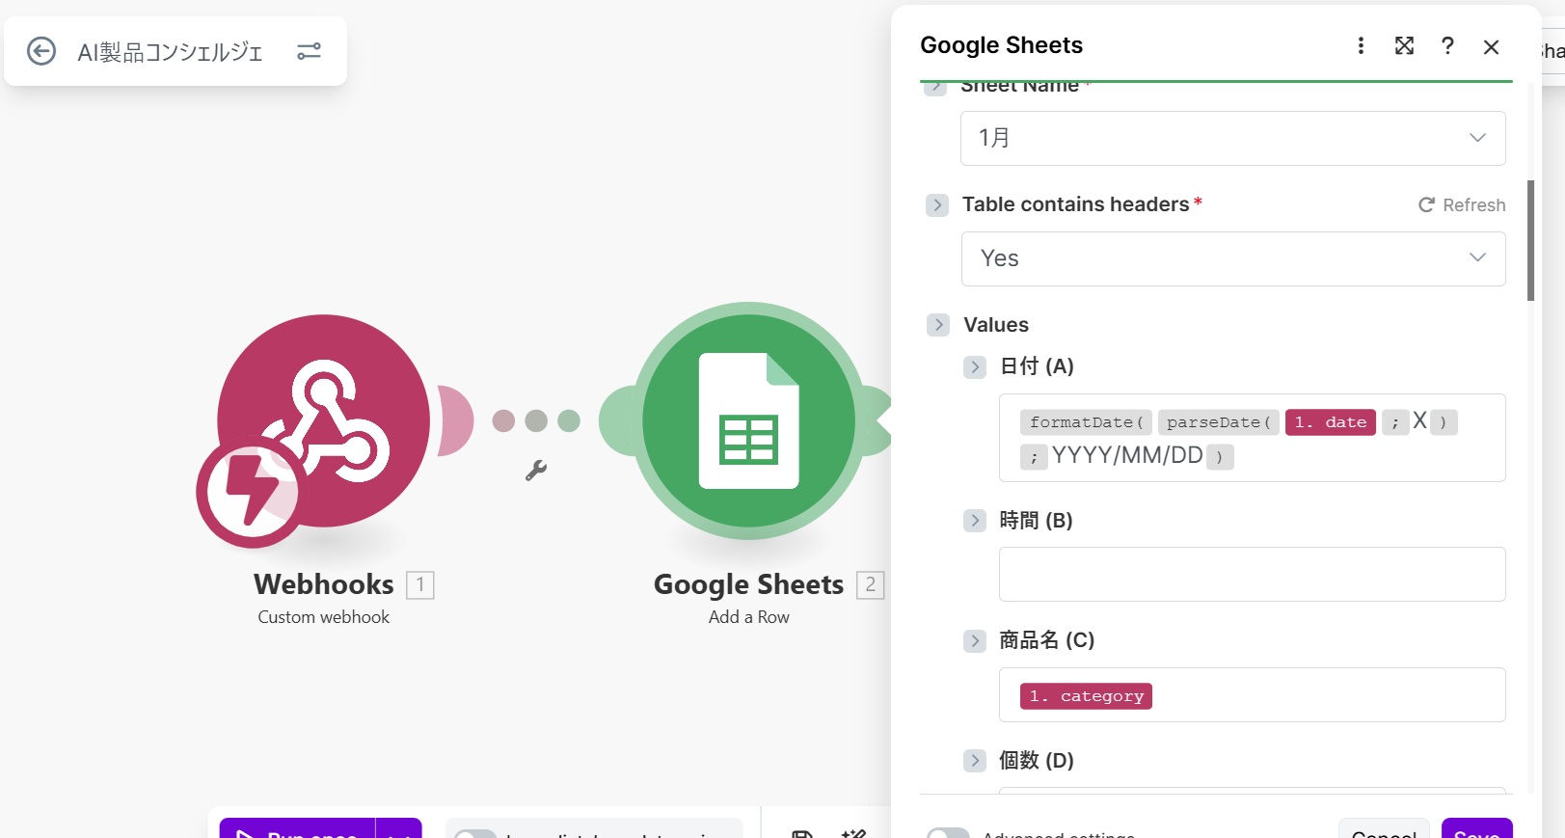1565x838 pixels.
Task: Open the Google Sheets module circle
Action: click(x=749, y=420)
